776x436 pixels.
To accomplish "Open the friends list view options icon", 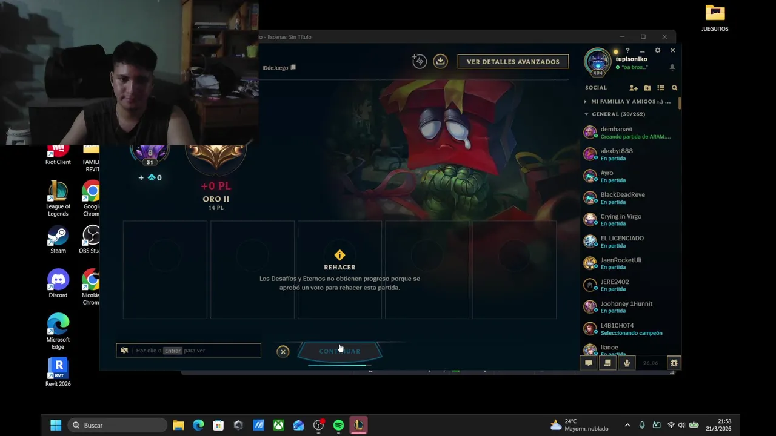I will tap(661, 88).
